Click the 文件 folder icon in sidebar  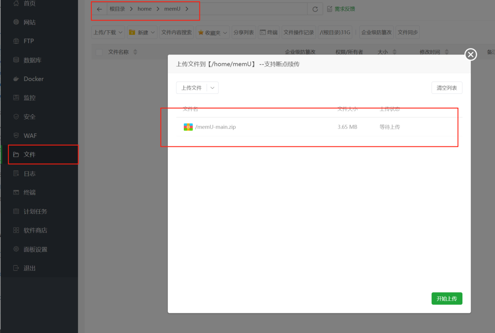pos(16,154)
